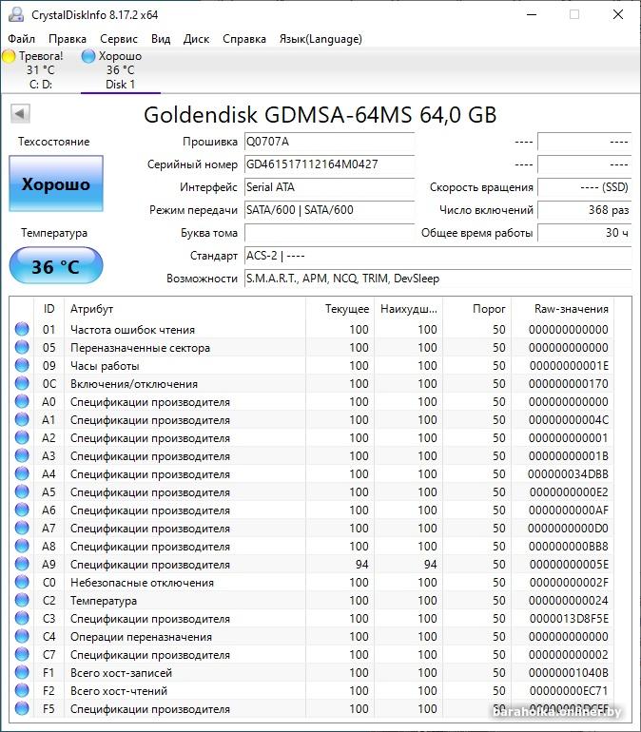This screenshot has width=641, height=732.
Task: Click the status orb for attribute C2
Action: point(22,600)
